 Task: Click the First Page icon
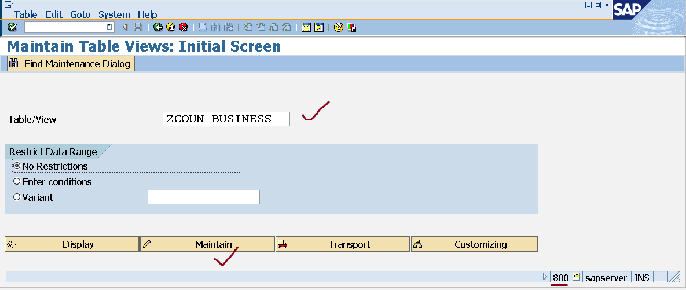coord(248,28)
